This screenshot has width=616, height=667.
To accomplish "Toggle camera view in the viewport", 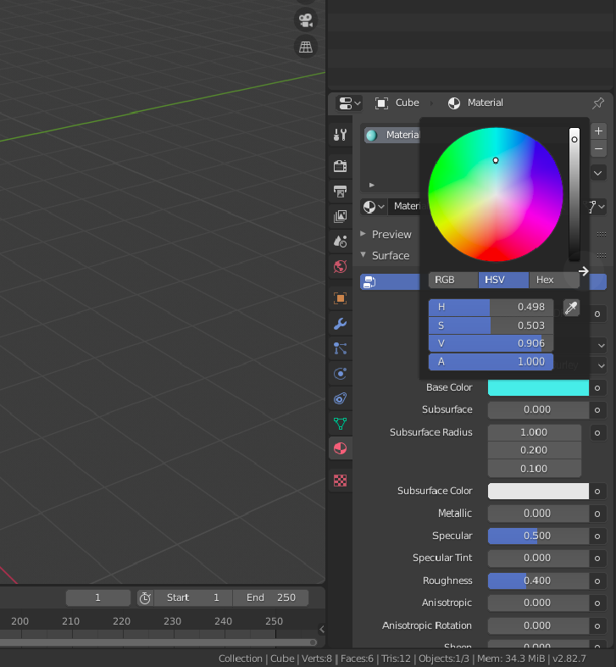I will tap(305, 20).
